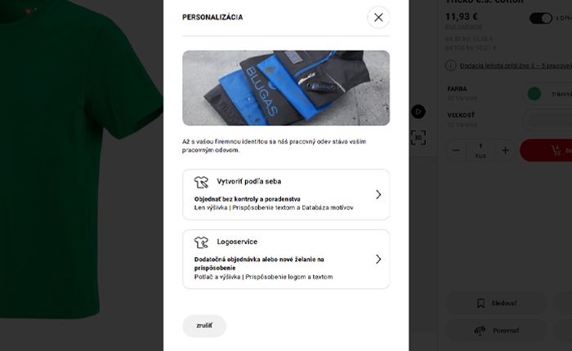Click the Vytvoriť podľa seba t-shirt icon
The width and height of the screenshot is (572, 351).
click(201, 182)
